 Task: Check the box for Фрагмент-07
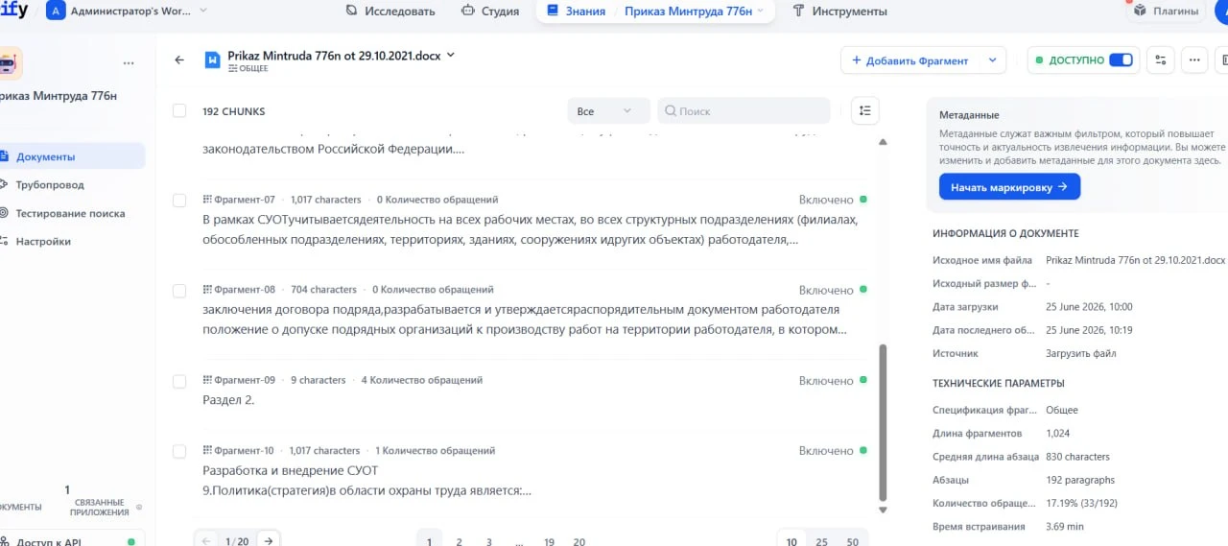(179, 201)
